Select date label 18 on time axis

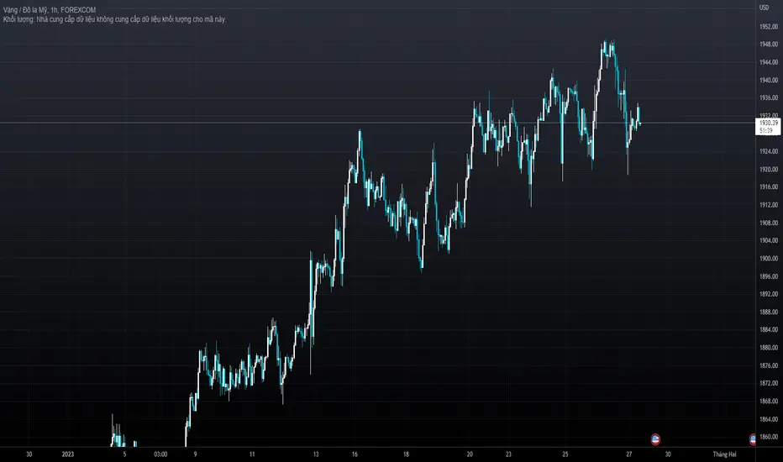tap(406, 454)
